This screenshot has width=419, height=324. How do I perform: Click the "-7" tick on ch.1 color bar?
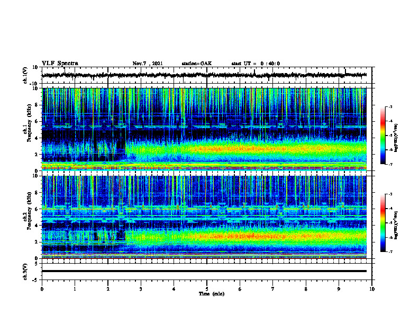[390, 165]
